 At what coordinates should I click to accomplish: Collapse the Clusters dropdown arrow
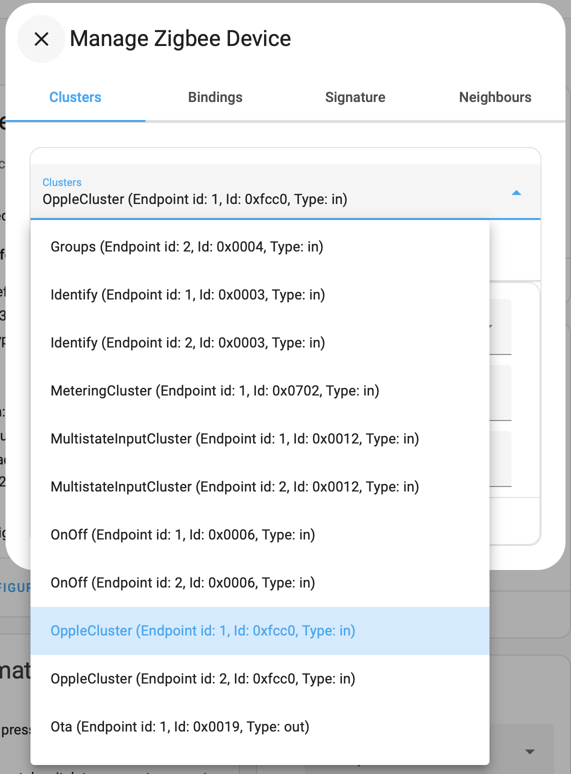pos(516,193)
